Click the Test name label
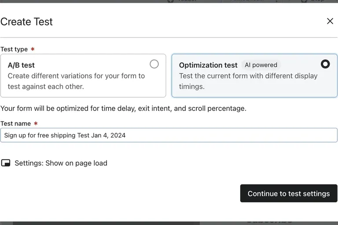 click(15, 123)
